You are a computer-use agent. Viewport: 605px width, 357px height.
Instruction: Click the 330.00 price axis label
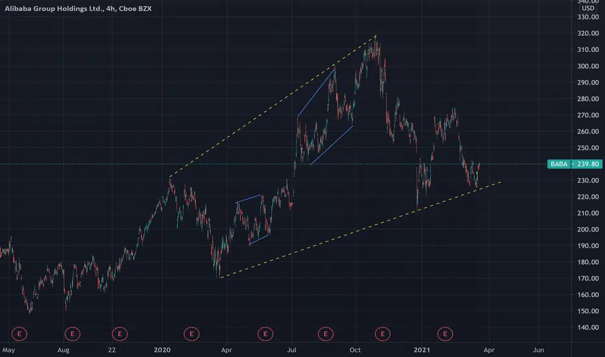point(588,17)
